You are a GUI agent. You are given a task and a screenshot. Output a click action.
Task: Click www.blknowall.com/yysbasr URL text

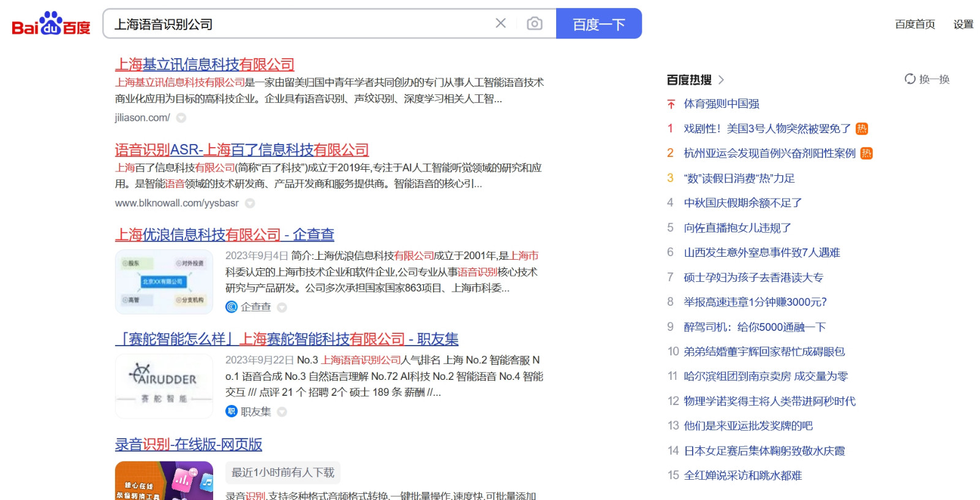[x=177, y=203]
